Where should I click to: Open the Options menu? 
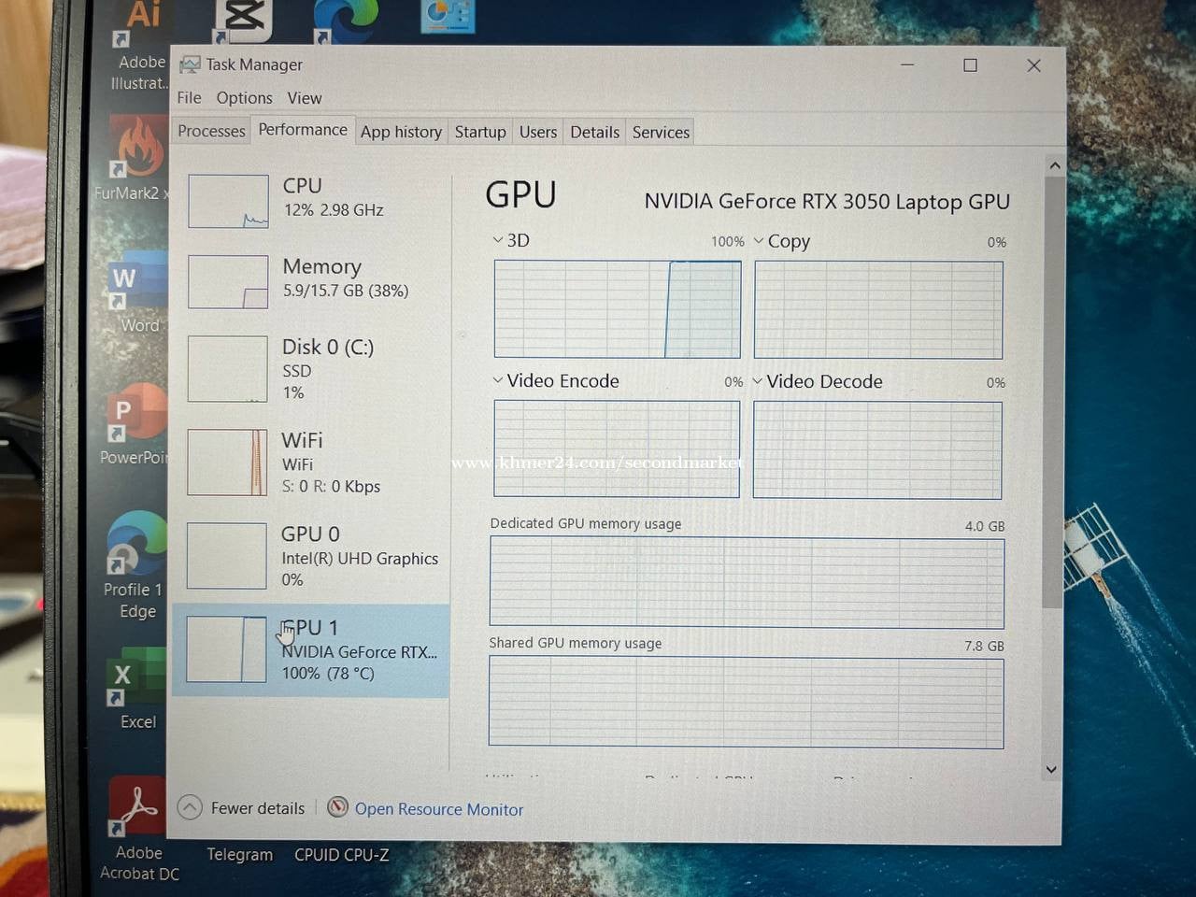pos(244,98)
